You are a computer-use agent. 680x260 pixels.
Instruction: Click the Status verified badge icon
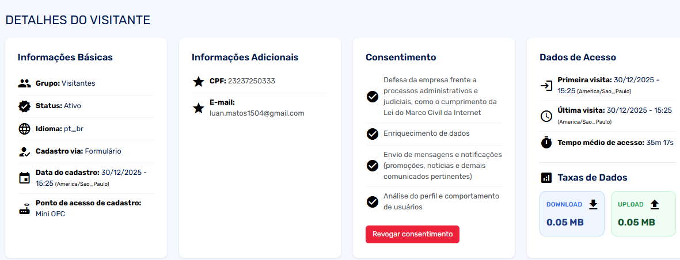[24, 106]
